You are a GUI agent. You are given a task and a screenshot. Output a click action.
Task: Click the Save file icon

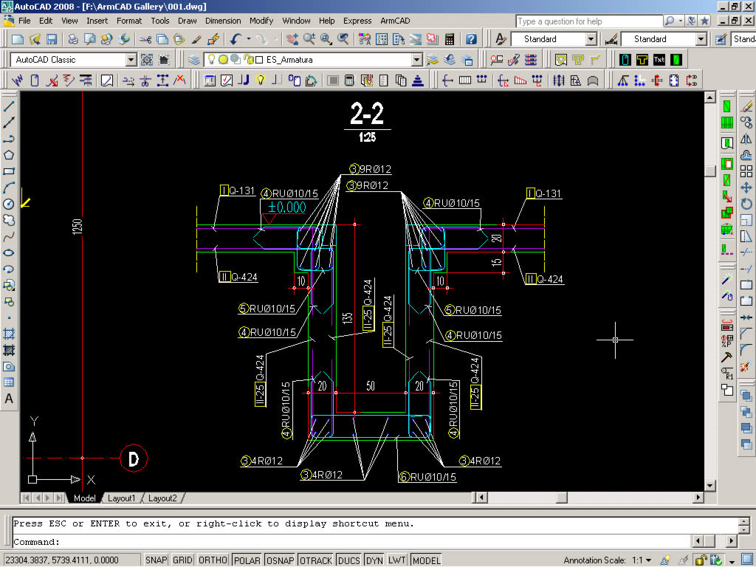point(52,39)
